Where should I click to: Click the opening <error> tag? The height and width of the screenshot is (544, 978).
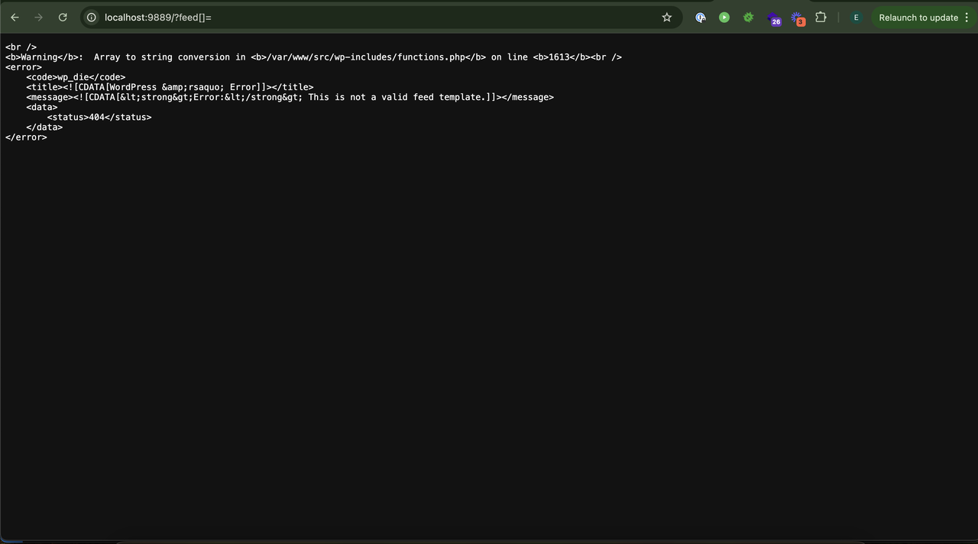click(24, 67)
